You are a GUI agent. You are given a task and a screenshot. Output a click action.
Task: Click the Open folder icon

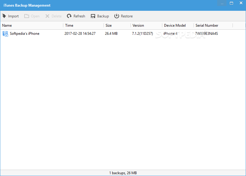tap(27, 16)
